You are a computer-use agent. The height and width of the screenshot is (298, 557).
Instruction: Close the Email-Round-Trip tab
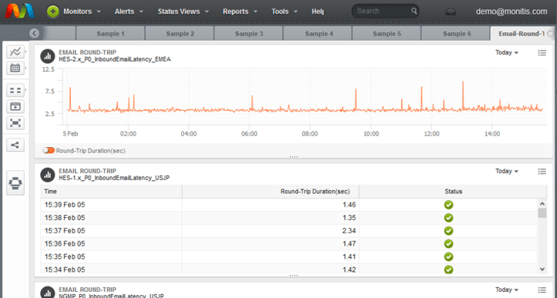click(550, 34)
